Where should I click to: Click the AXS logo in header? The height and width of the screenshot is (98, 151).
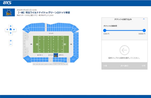[7, 3]
